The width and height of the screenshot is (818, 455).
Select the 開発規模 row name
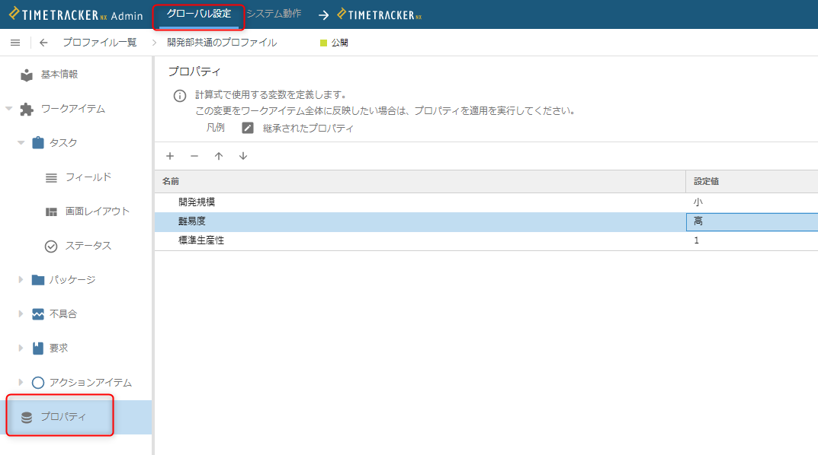pos(197,202)
